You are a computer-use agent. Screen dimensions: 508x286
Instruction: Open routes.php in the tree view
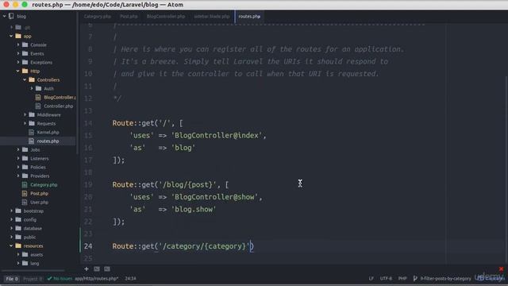(x=48, y=141)
